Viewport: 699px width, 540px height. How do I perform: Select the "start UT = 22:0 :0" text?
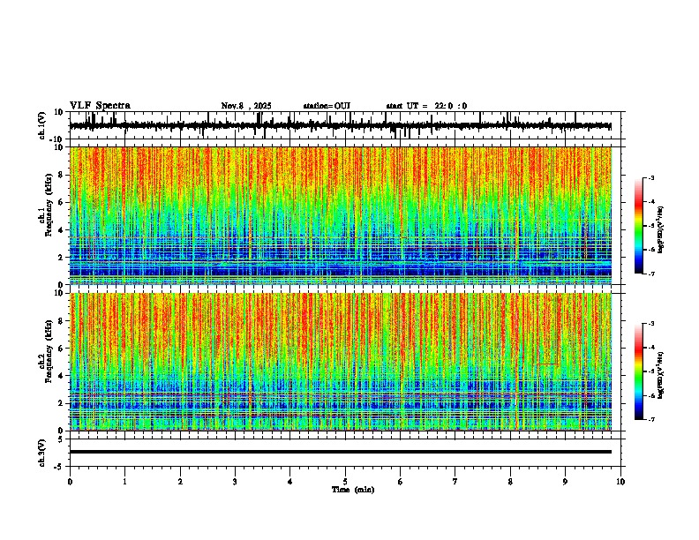(x=426, y=106)
